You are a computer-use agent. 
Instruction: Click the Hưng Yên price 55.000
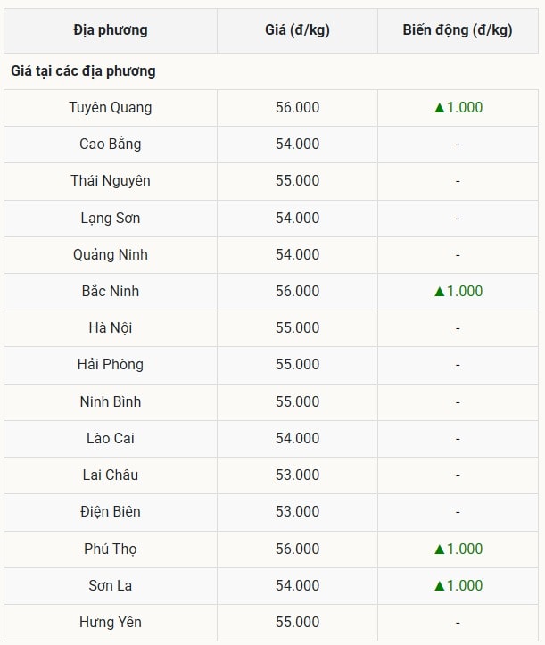point(297,623)
